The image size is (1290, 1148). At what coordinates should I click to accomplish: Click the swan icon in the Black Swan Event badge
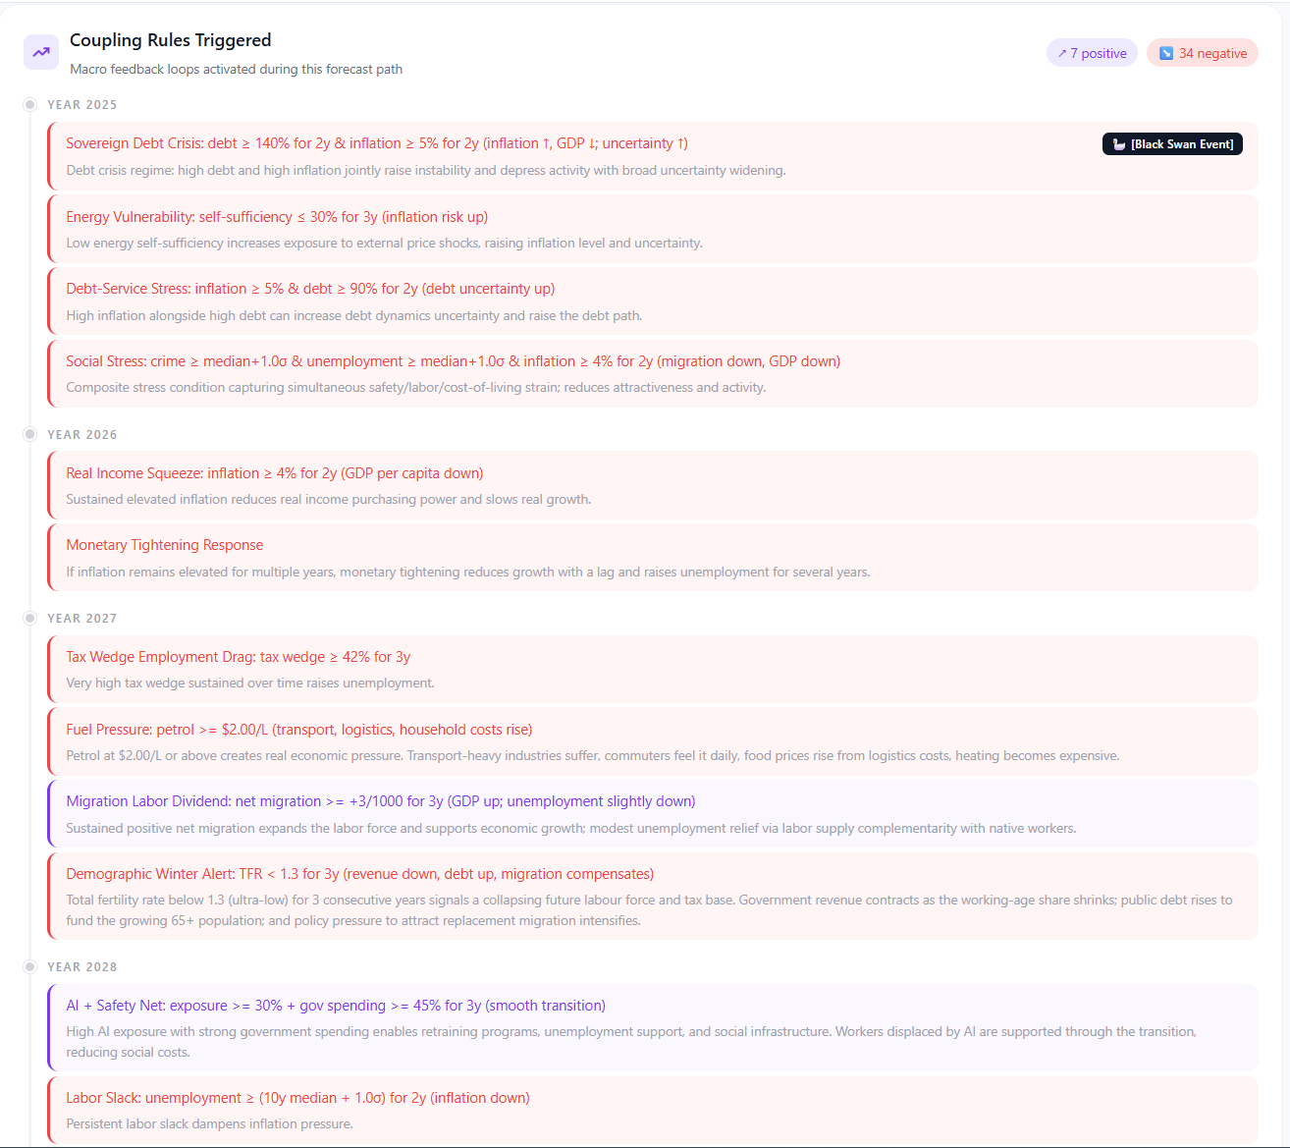tap(1119, 143)
